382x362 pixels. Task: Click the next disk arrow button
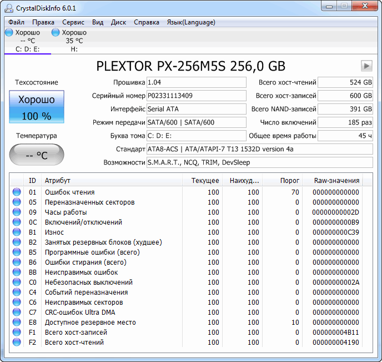point(366,66)
